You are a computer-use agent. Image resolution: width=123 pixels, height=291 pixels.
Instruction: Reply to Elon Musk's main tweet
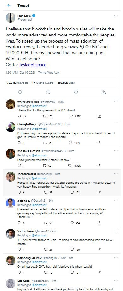click(x=20, y=92)
